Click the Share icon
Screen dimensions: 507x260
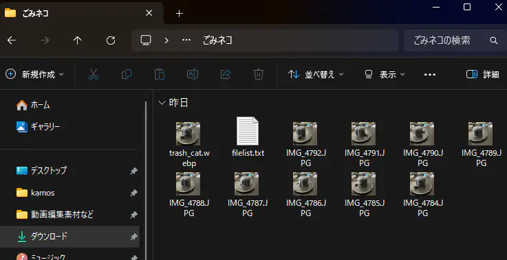(x=226, y=75)
